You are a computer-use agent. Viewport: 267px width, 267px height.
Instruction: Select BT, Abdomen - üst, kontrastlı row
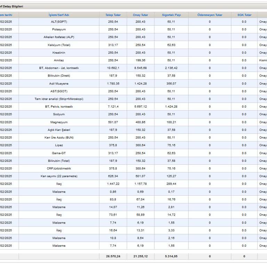59,68
